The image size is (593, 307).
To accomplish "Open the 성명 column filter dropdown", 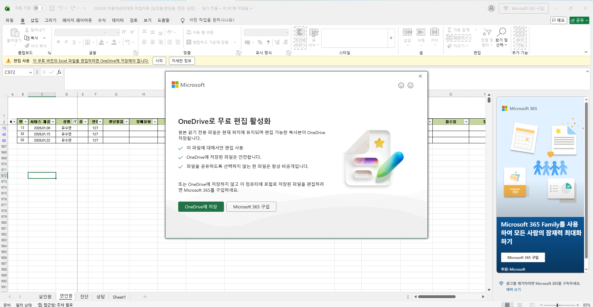I will [x=74, y=122].
